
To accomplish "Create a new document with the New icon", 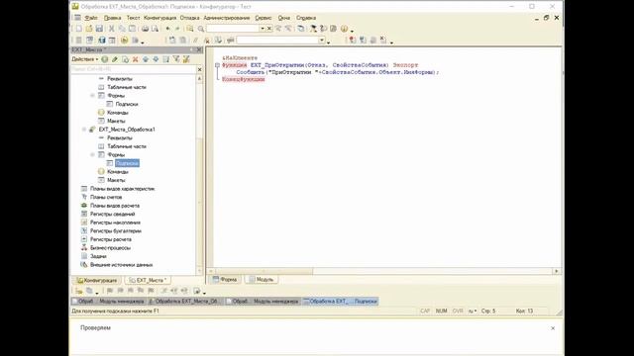I will pyautogui.click(x=79, y=29).
